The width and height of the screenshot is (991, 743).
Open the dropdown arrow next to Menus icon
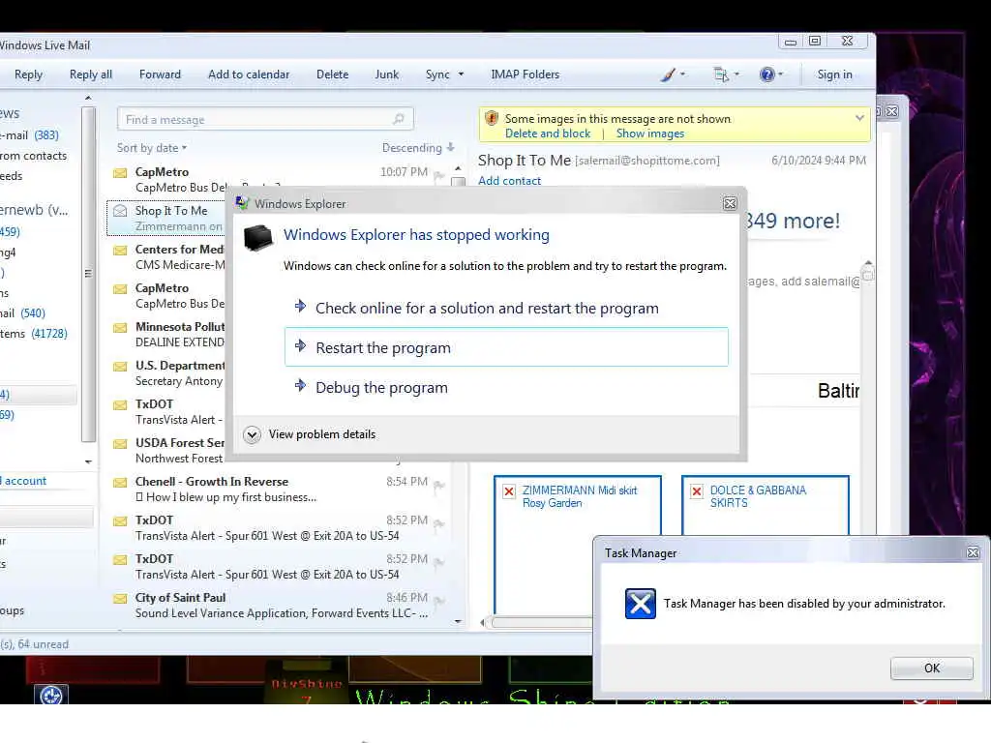pos(736,74)
